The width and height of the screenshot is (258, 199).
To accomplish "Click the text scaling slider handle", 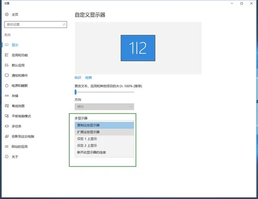I will [76, 92].
